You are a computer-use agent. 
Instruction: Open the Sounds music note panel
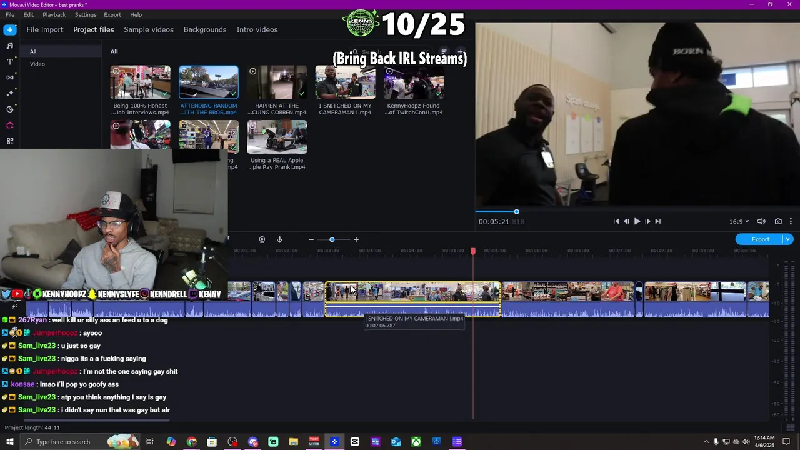coord(10,46)
